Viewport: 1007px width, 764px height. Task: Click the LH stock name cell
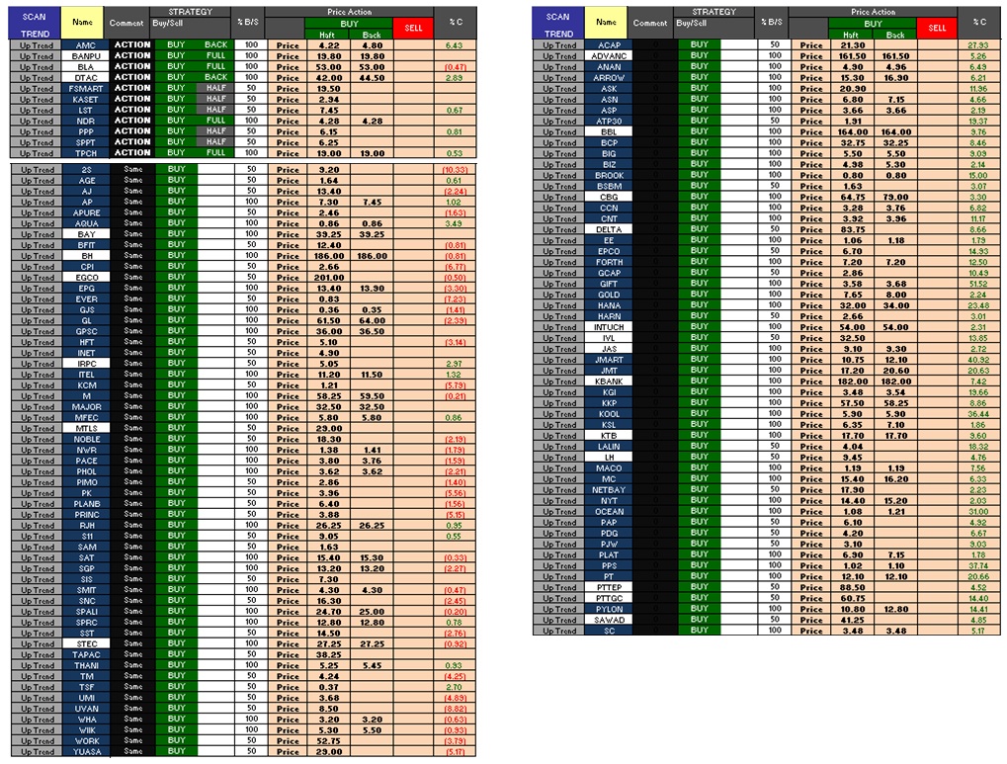click(609, 458)
